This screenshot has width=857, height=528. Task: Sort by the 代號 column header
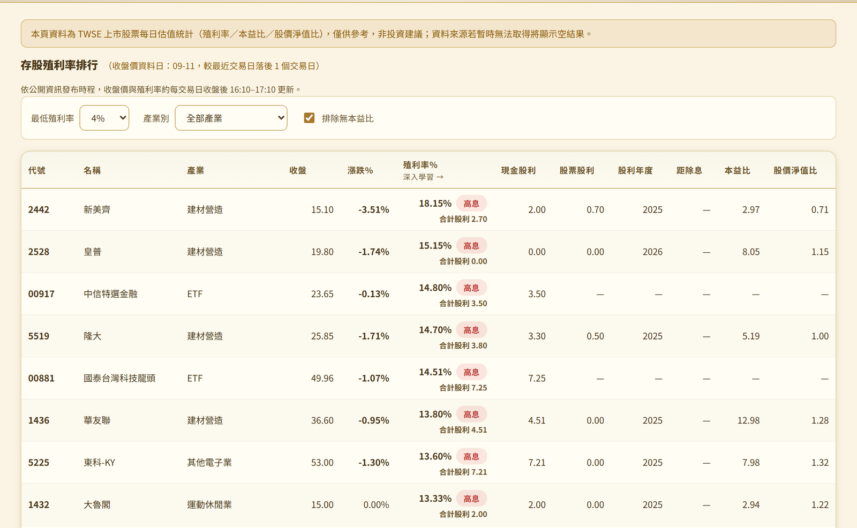(x=37, y=170)
